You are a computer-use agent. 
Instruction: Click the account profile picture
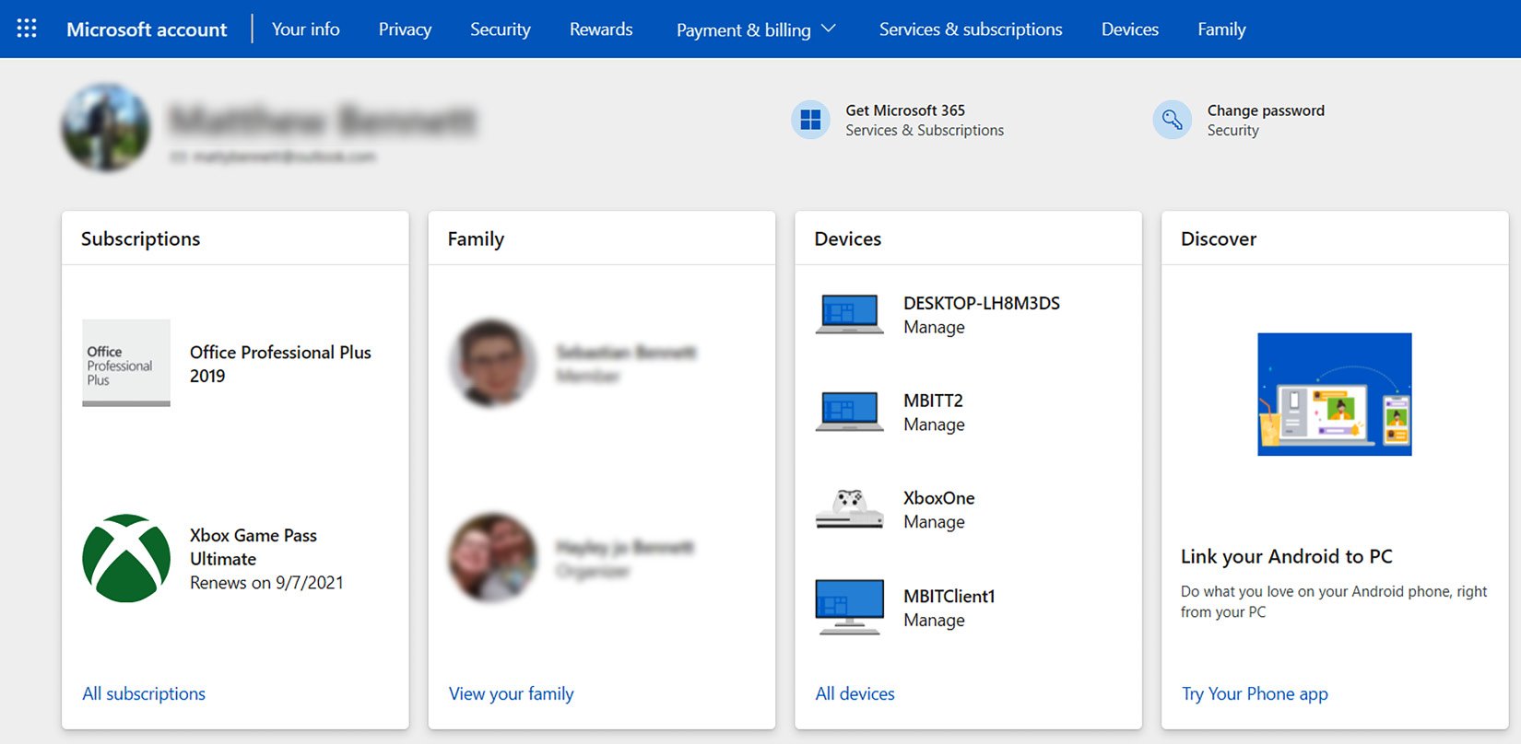click(x=106, y=127)
